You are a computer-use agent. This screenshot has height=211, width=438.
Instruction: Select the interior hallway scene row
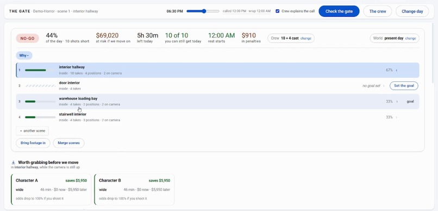pos(217,70)
